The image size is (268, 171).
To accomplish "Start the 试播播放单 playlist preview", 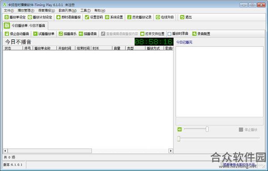I will pos(44,34).
